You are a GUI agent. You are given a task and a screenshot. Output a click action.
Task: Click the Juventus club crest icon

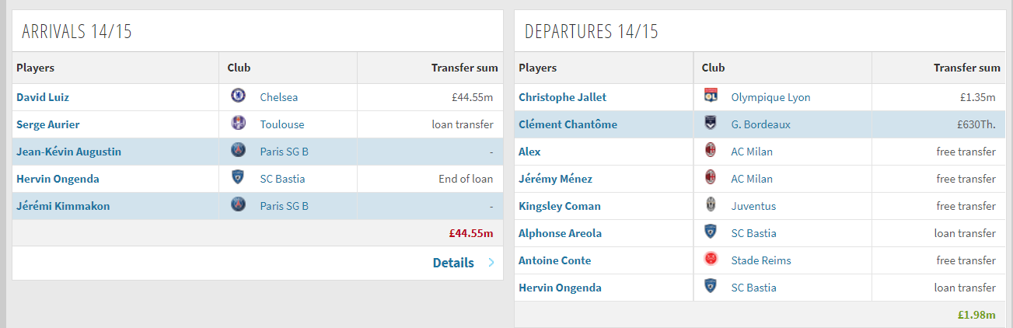pos(710,205)
